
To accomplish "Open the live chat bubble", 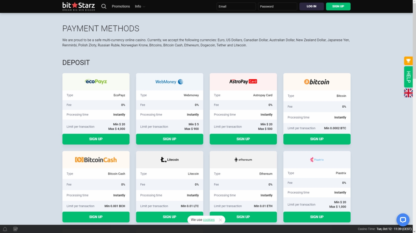I will (403, 220).
